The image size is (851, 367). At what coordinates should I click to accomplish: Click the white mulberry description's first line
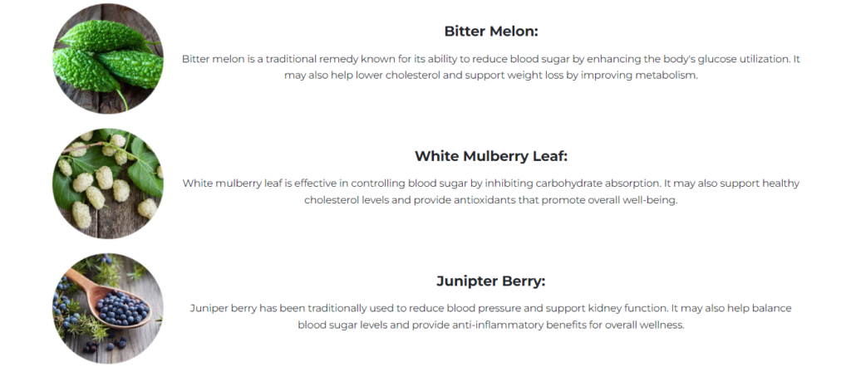click(x=490, y=183)
